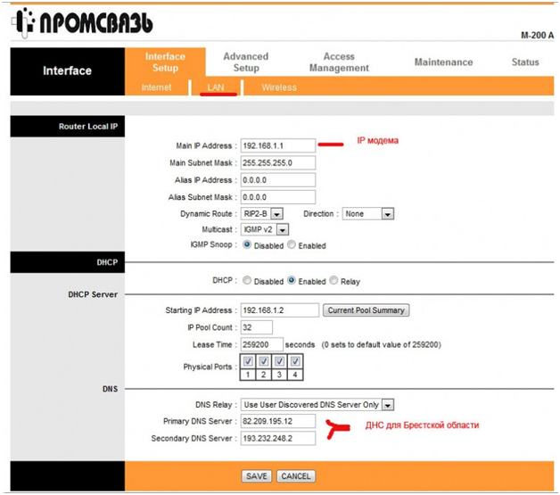Screen dimensions: 560x495
Task: Click the Current Pool Summary button
Action: 366,310
